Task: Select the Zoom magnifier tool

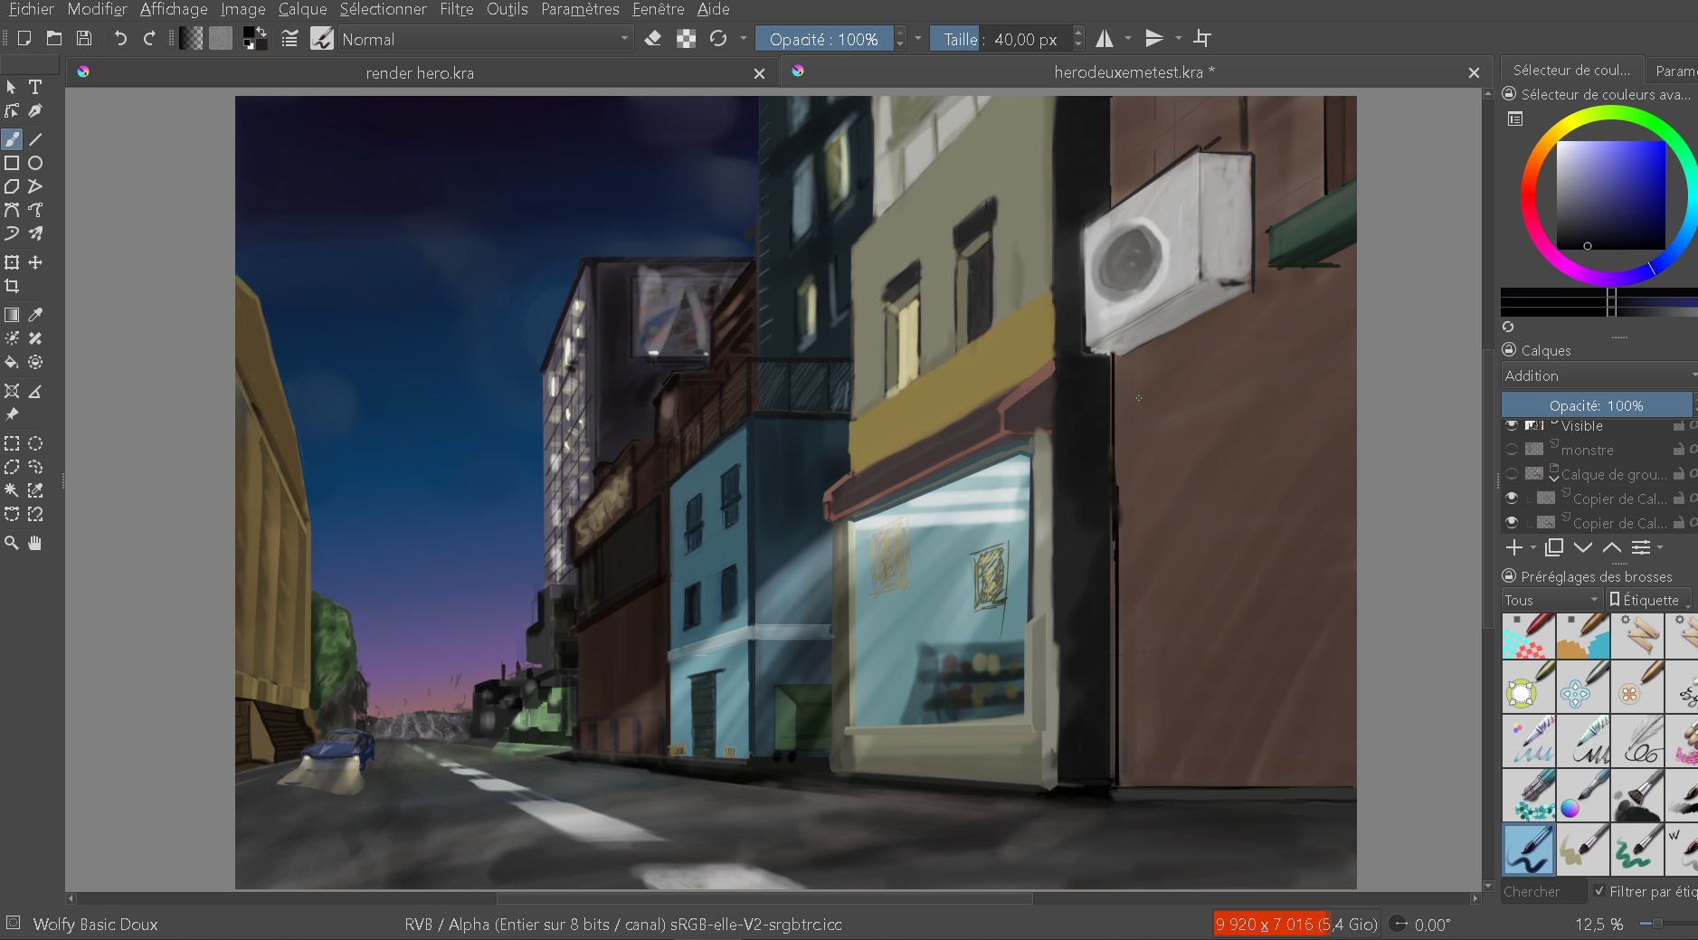Action: tap(12, 543)
